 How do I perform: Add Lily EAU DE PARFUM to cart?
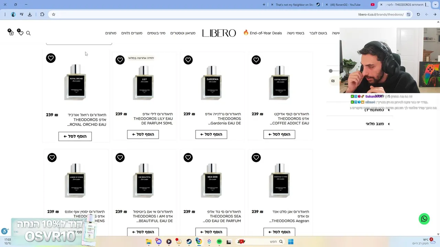(143, 134)
